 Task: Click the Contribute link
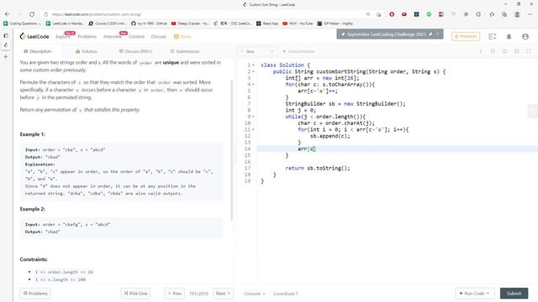[x=286, y=294]
